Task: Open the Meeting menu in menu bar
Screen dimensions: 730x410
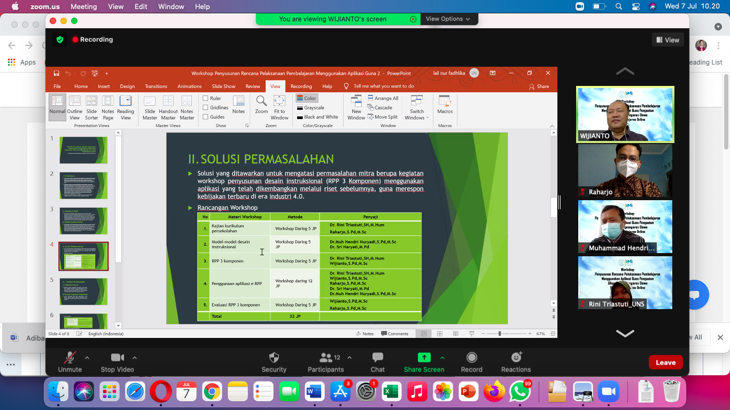Action: pyautogui.click(x=83, y=6)
